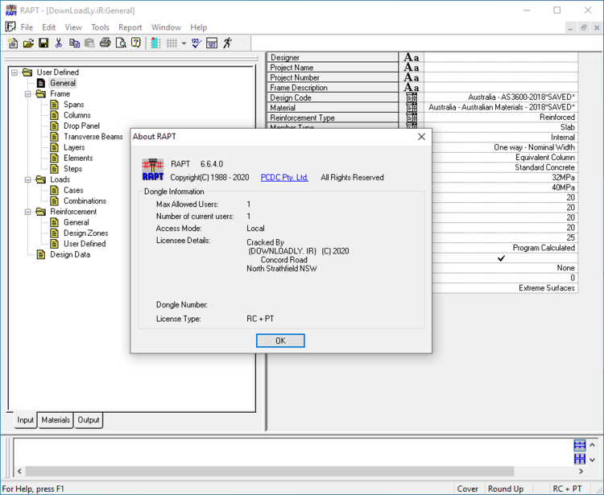Click the lower blue icon in the message pane

pyautogui.click(x=580, y=459)
